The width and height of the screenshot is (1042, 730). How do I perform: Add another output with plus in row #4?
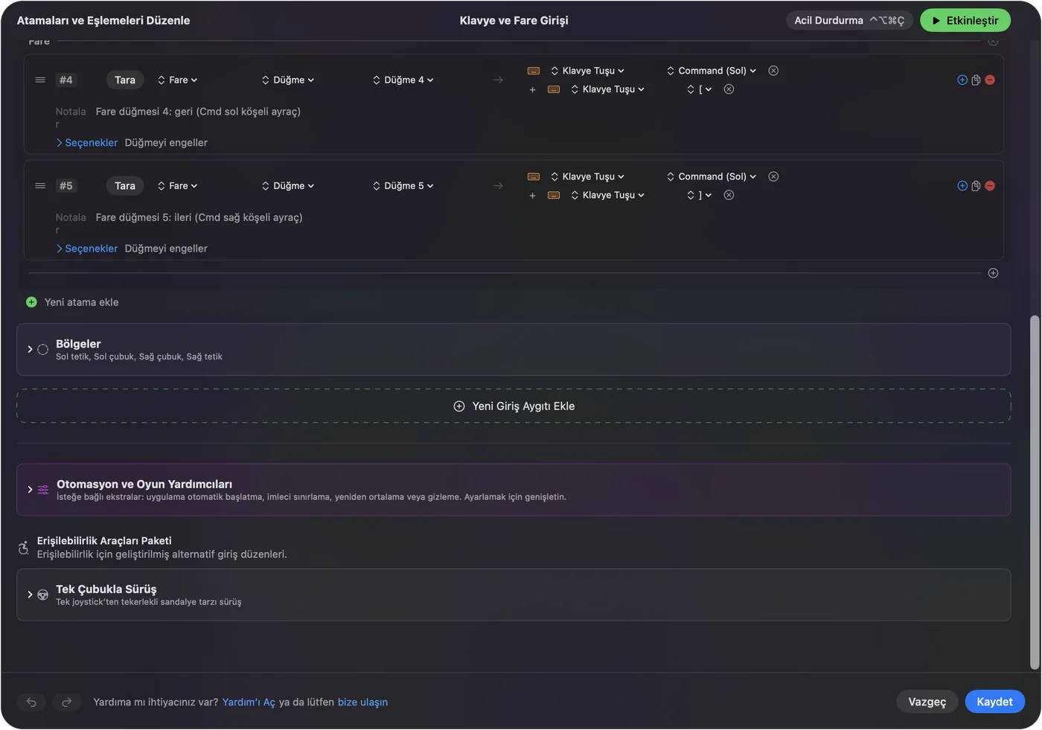click(532, 90)
